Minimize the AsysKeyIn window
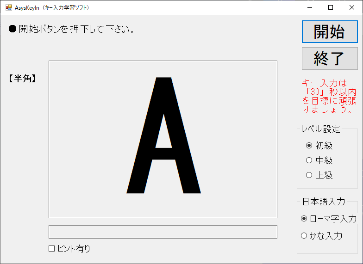 [309, 7]
